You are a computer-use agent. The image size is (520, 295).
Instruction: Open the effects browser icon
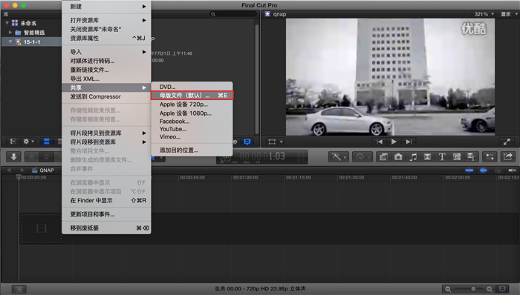(x=383, y=156)
